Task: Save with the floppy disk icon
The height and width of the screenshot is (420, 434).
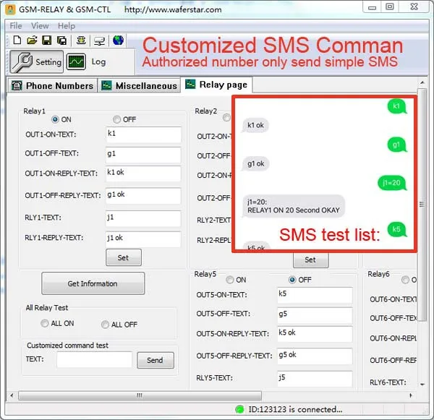Action: (x=46, y=40)
